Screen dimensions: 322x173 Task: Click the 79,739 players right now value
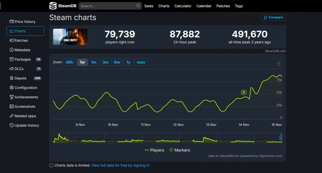(x=120, y=34)
